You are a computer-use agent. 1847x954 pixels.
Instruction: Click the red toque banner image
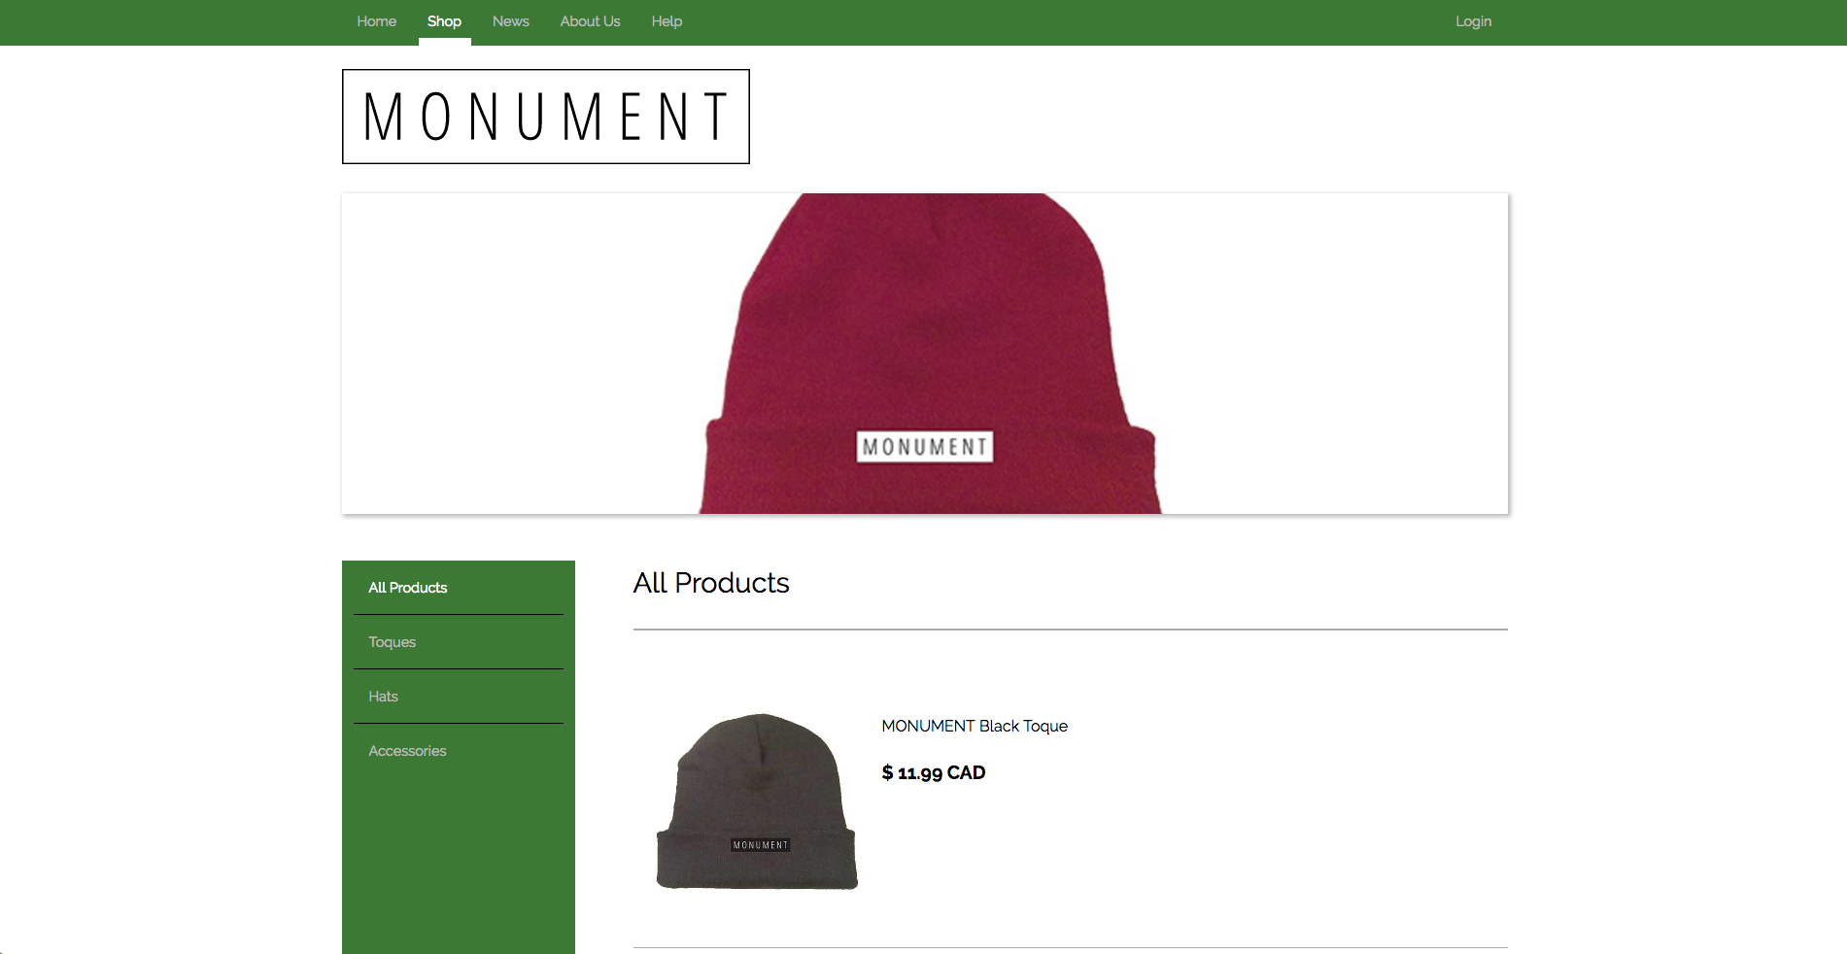click(925, 354)
